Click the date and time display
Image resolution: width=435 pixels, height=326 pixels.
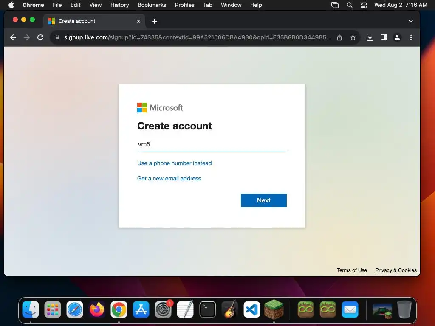click(x=401, y=5)
